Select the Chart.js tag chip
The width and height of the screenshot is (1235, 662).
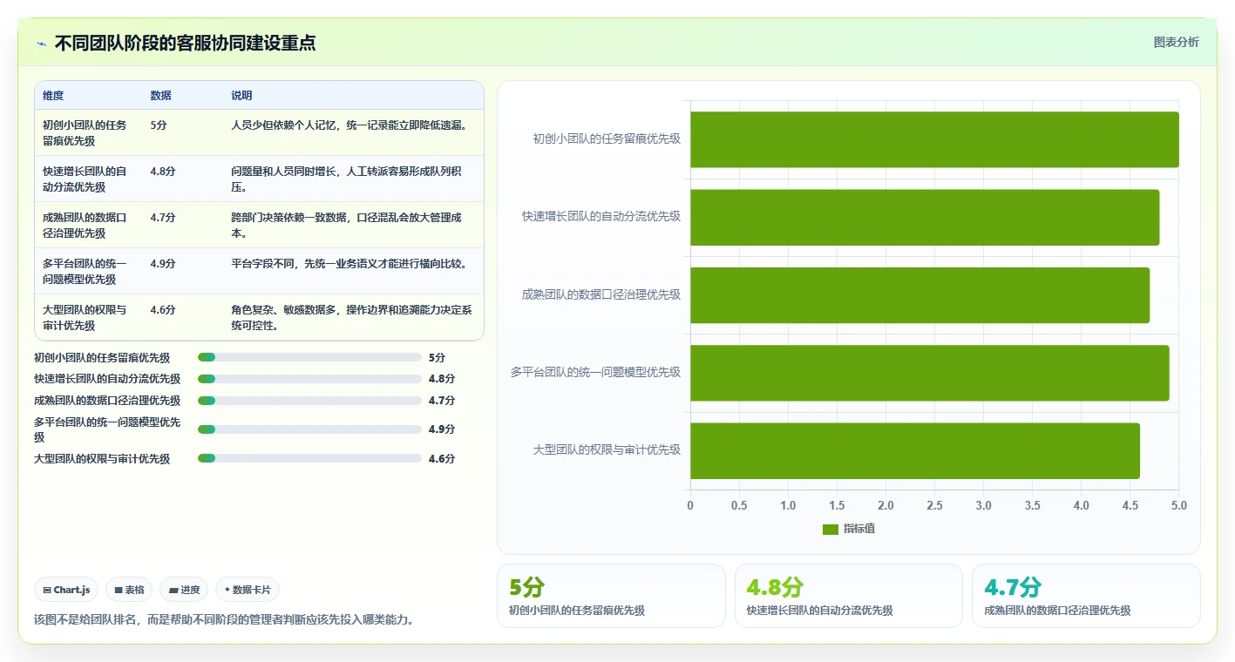coord(67,590)
